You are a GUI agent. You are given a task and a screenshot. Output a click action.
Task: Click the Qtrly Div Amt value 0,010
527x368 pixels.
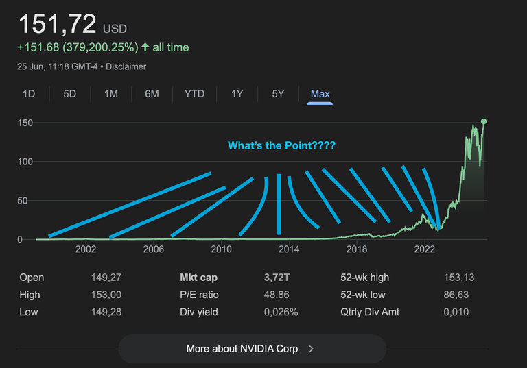(x=456, y=312)
